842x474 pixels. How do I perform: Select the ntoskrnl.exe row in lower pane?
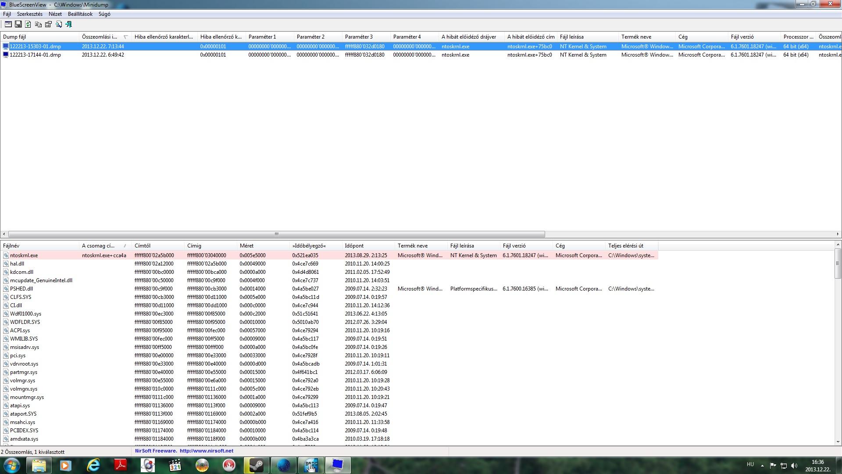click(329, 255)
